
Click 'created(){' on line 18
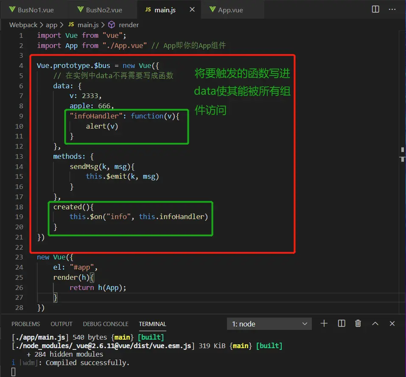73,207
